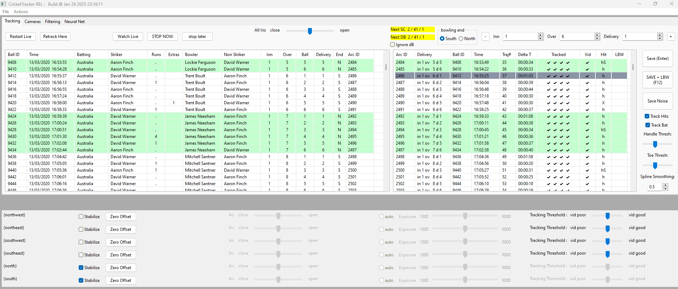Click the Over number input field
This screenshot has width=678, height=289.
pos(577,37)
